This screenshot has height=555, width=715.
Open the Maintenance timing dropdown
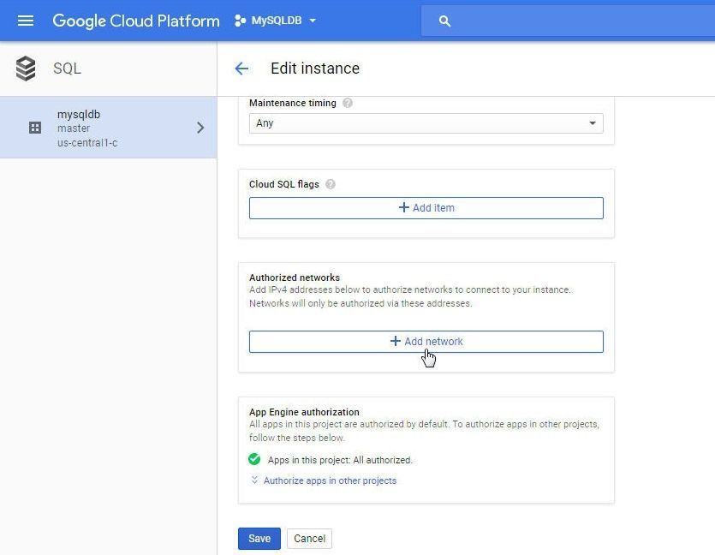[426, 123]
